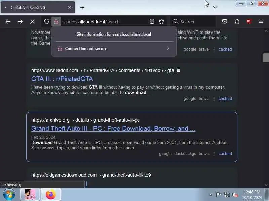Open Pocket save icon
269x201 pixels.
pos(225,21)
